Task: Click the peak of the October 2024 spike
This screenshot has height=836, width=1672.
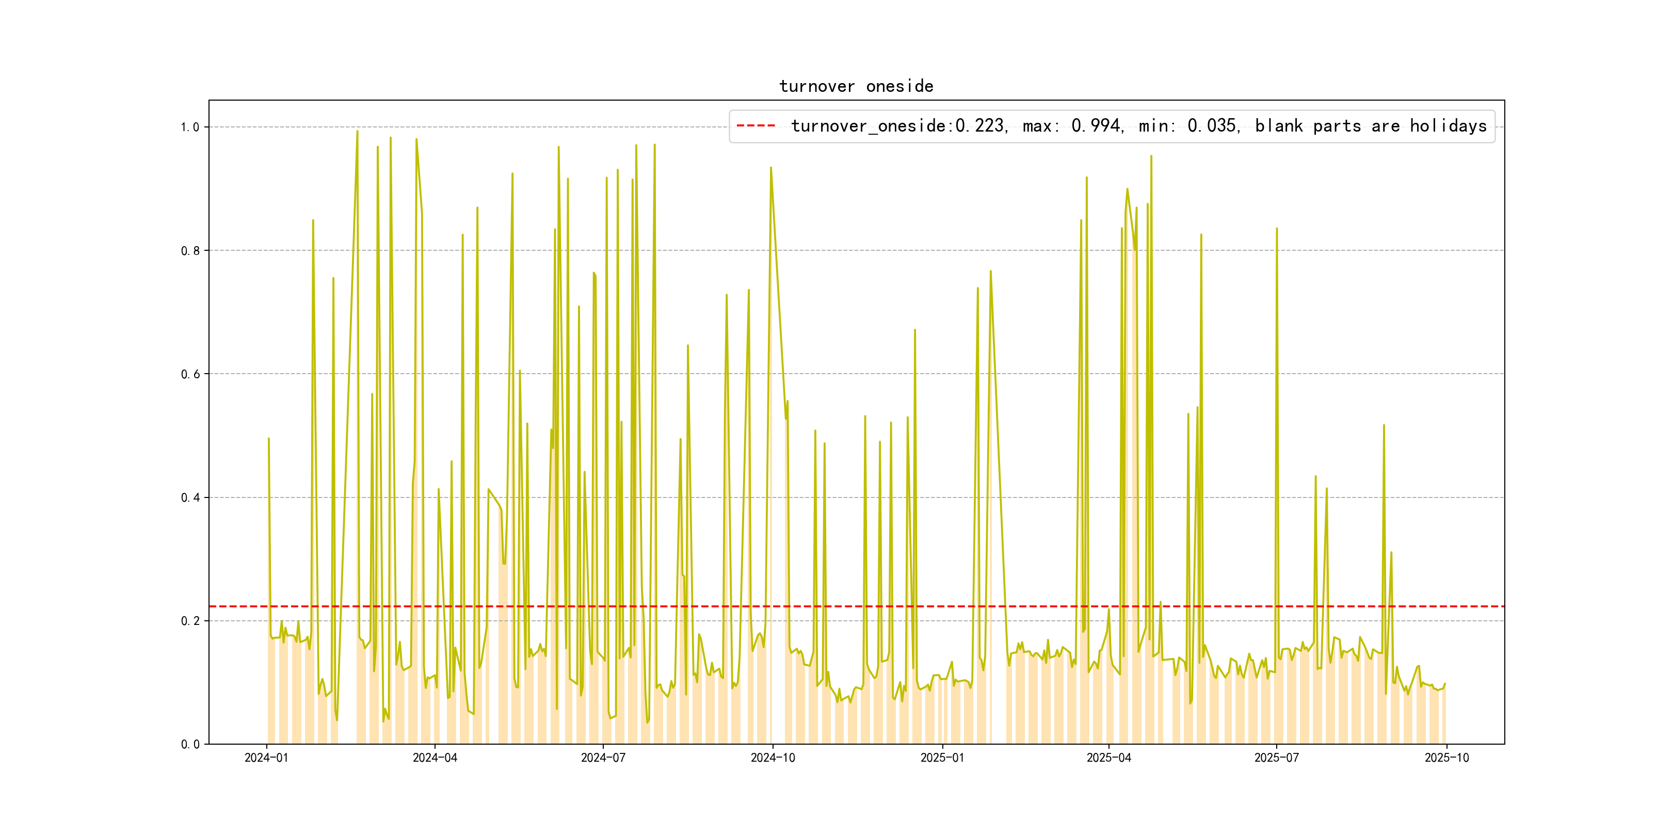Action: pos(770,168)
